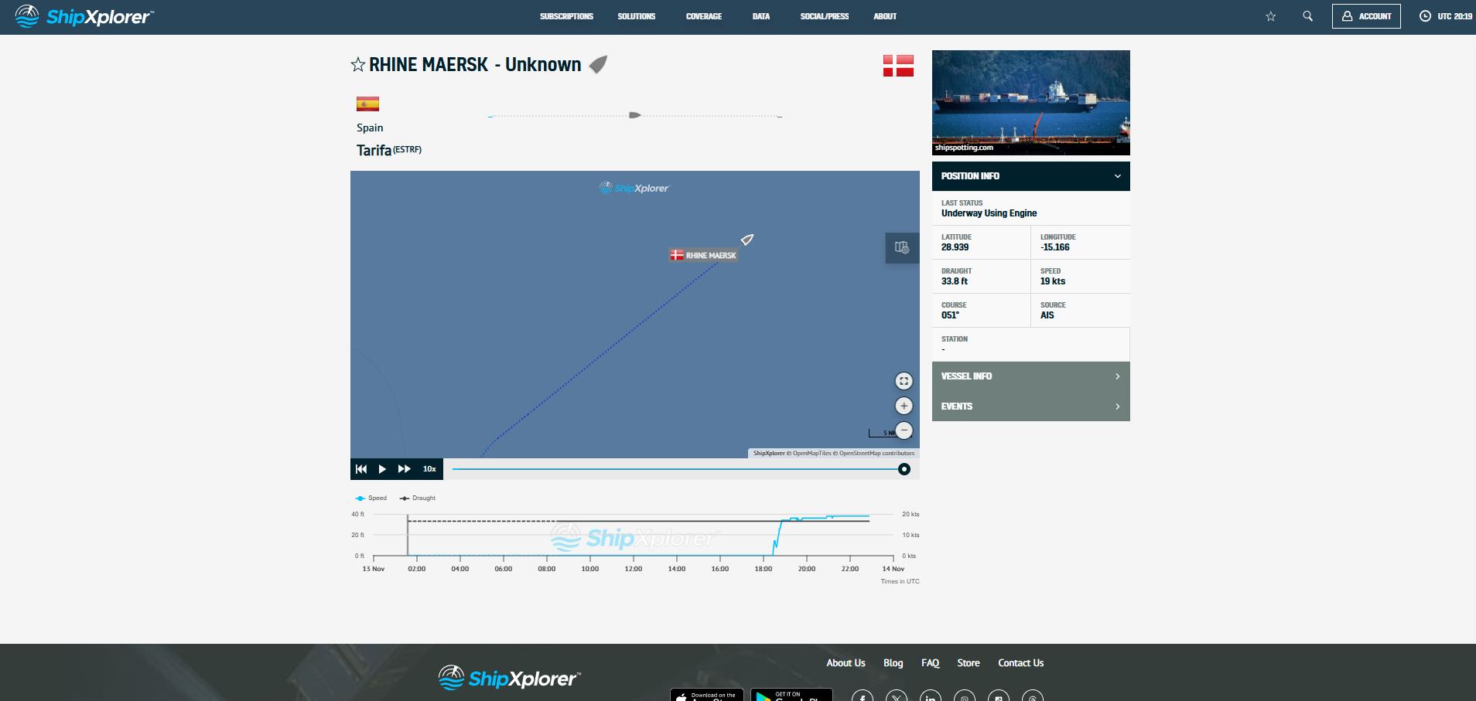This screenshot has width=1476, height=701.
Task: Zoom out on the map
Action: click(x=904, y=430)
